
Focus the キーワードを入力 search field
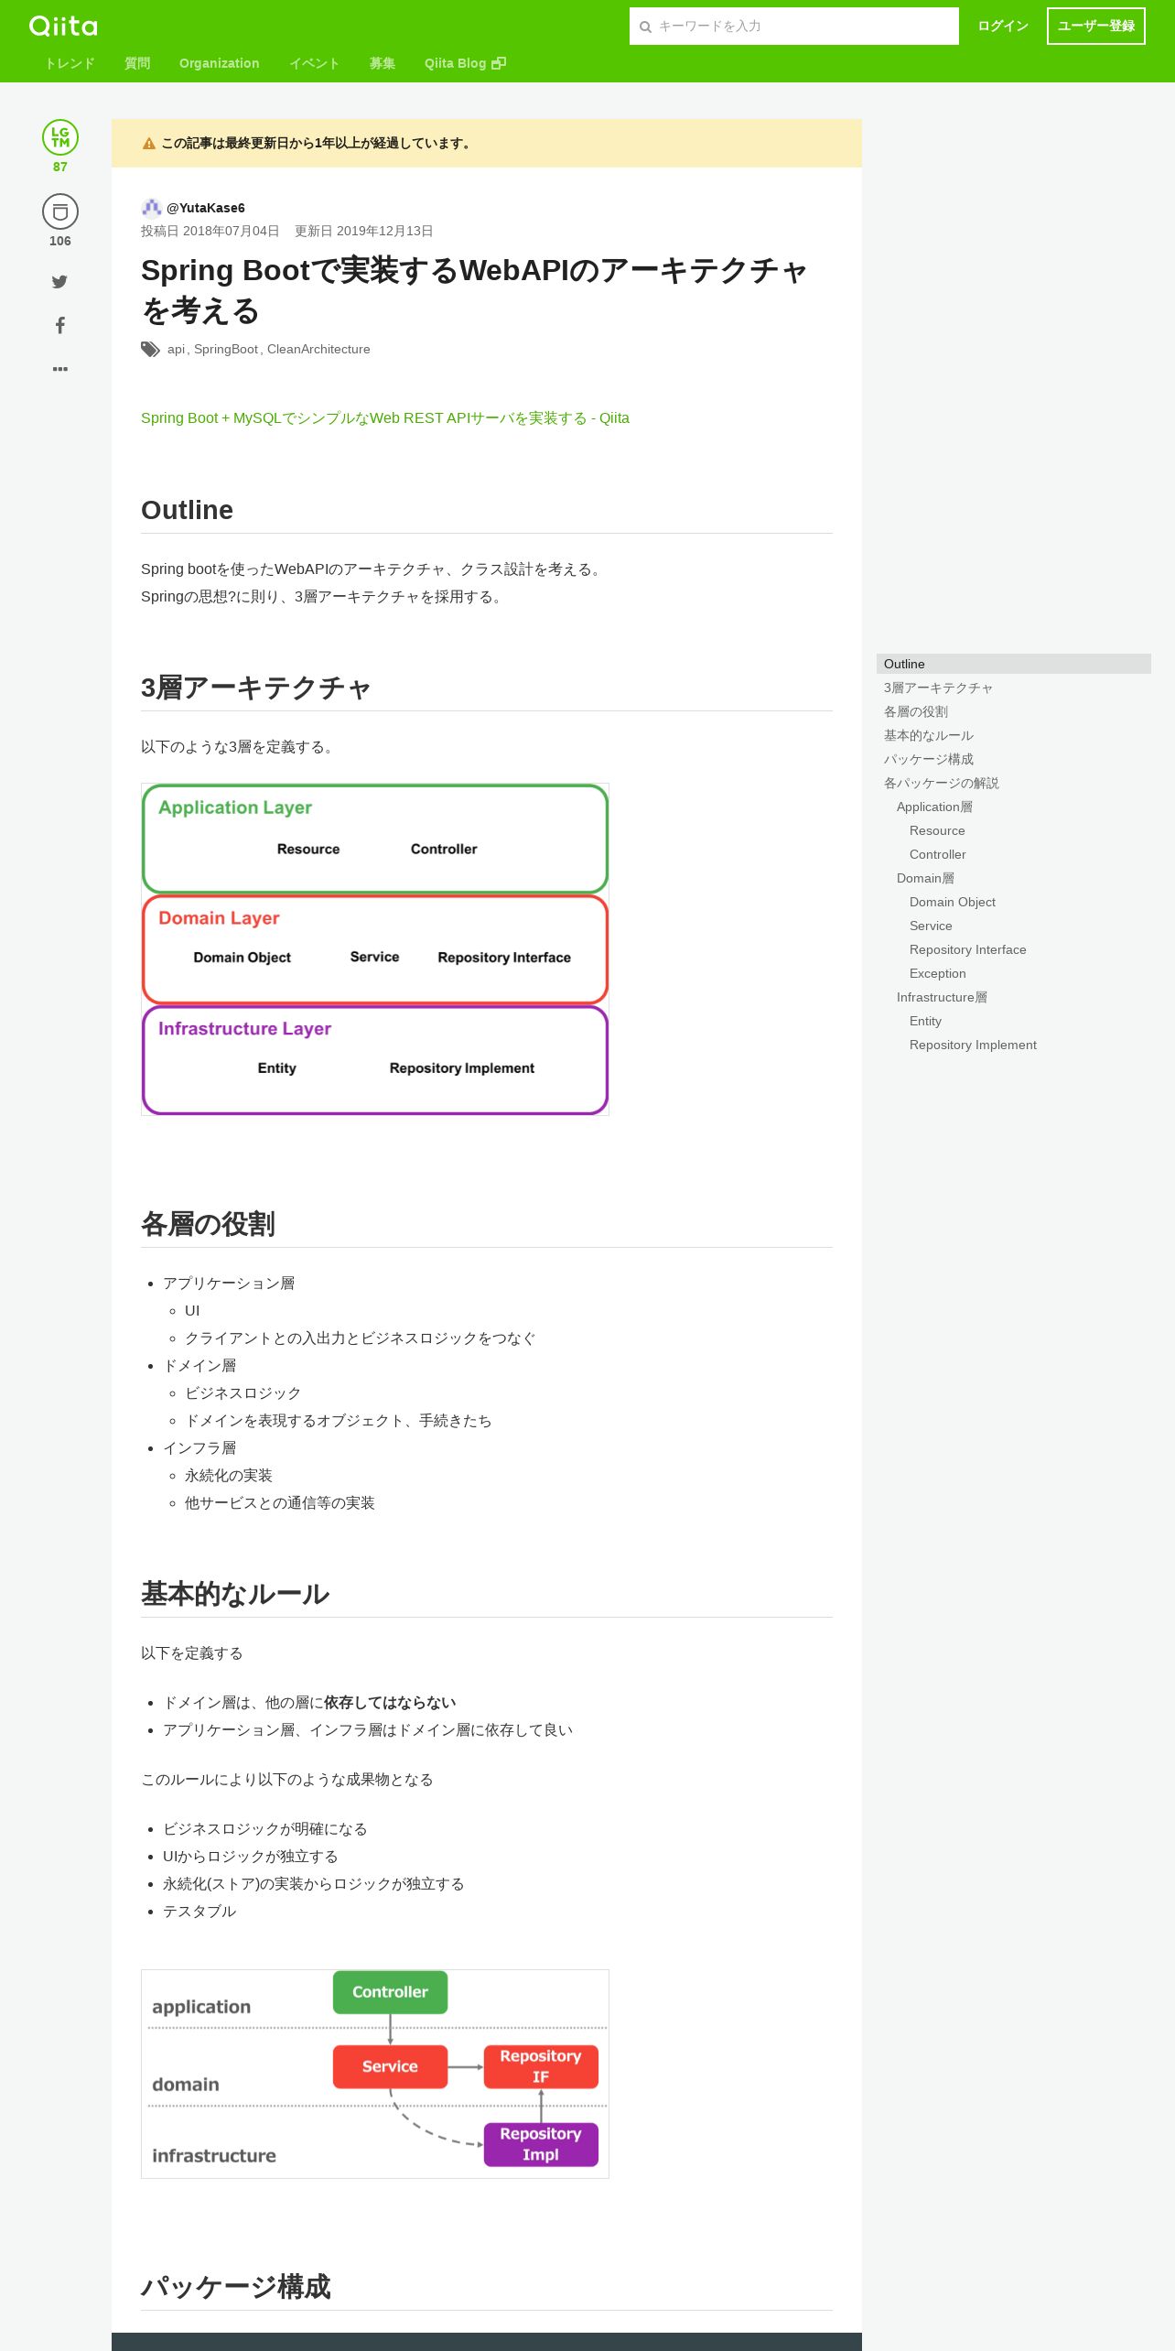click(794, 27)
